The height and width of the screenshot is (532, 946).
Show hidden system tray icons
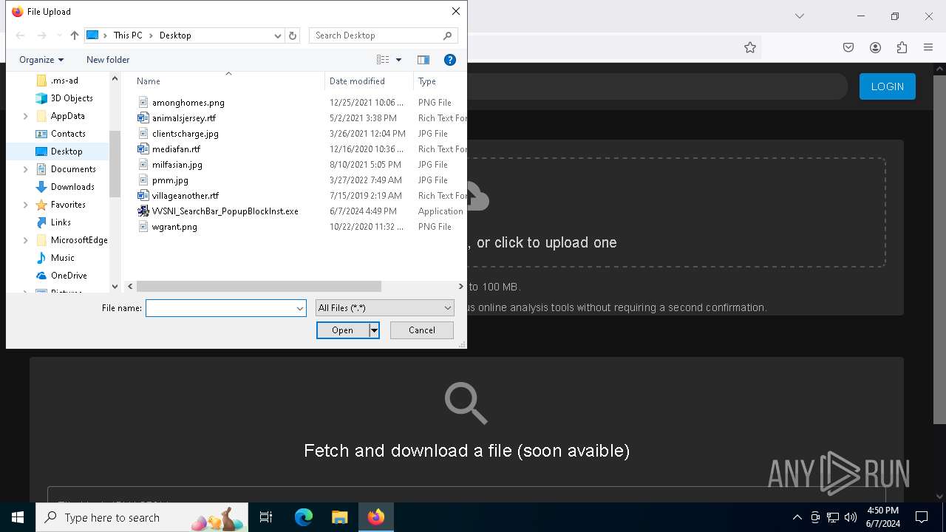pyautogui.click(x=797, y=517)
